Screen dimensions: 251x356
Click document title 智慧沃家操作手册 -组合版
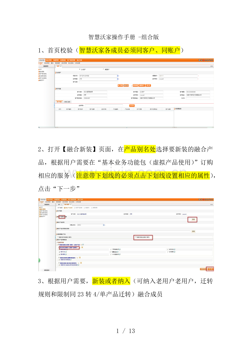point(124,37)
